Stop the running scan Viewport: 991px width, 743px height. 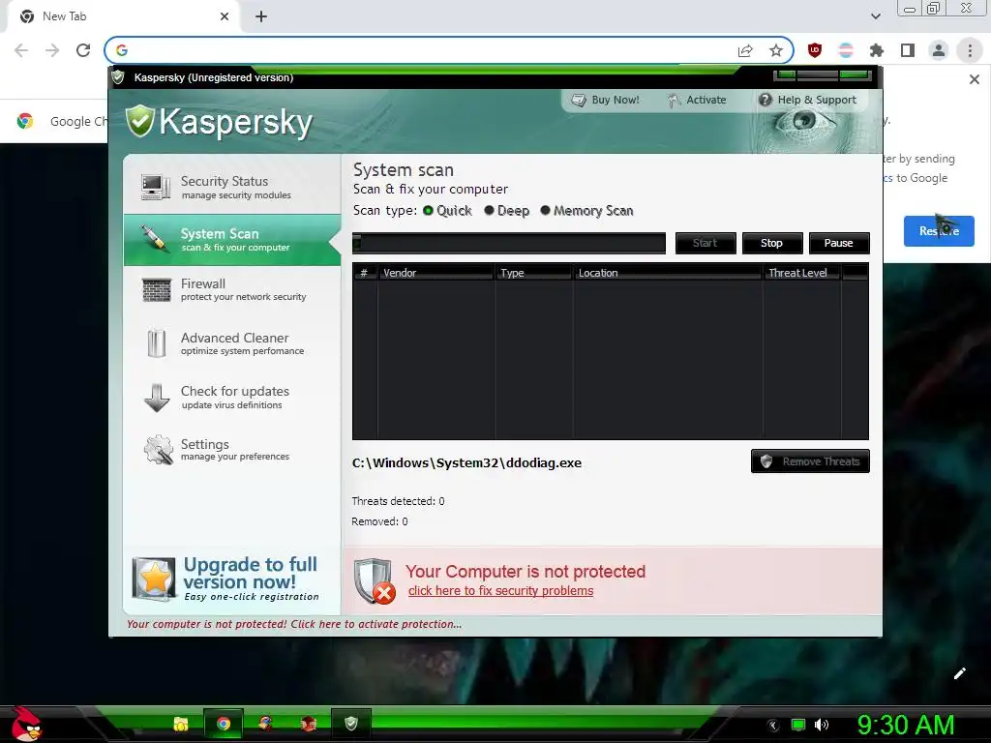click(771, 243)
